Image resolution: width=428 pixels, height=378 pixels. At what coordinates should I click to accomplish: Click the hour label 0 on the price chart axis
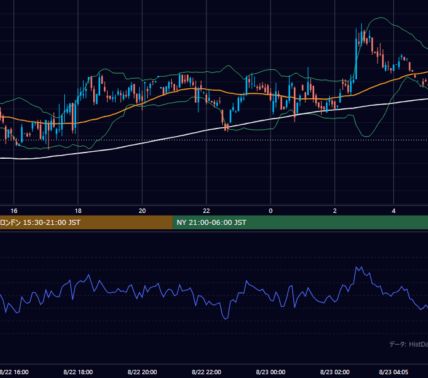pos(271,211)
